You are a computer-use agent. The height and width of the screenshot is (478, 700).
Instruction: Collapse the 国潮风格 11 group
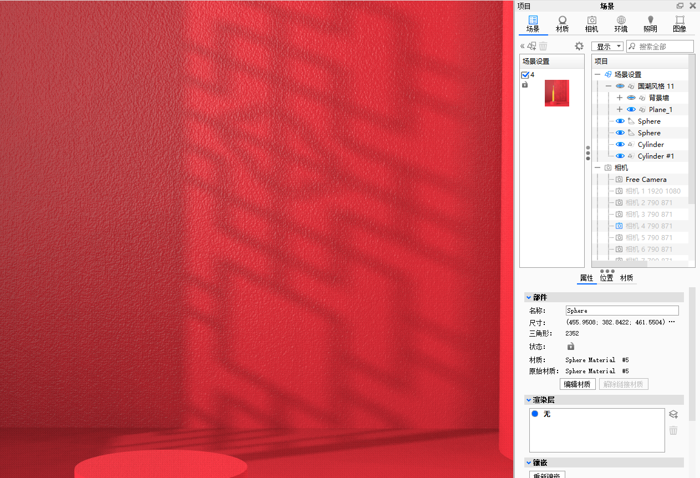[x=609, y=87]
